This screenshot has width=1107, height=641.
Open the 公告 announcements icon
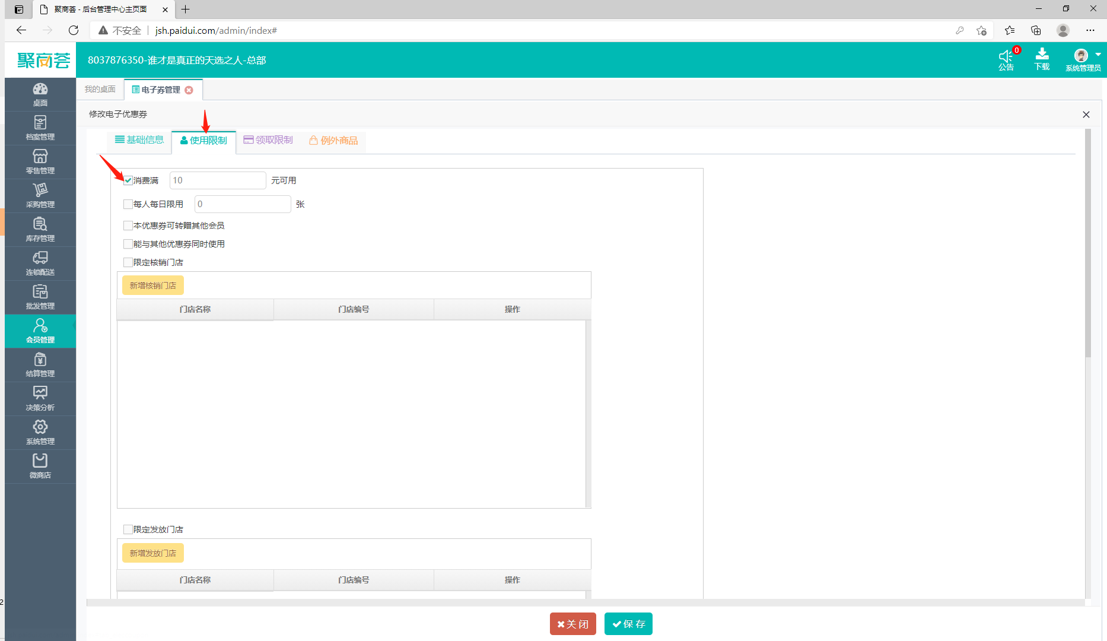[1006, 59]
